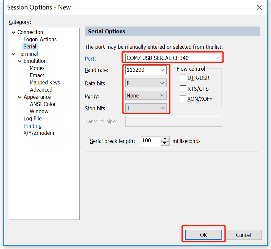The width and height of the screenshot is (271, 249).
Task: Toggle the RTS/CTS checkbox
Action: [x=183, y=89]
